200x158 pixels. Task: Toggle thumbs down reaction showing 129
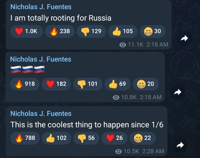(91, 31)
